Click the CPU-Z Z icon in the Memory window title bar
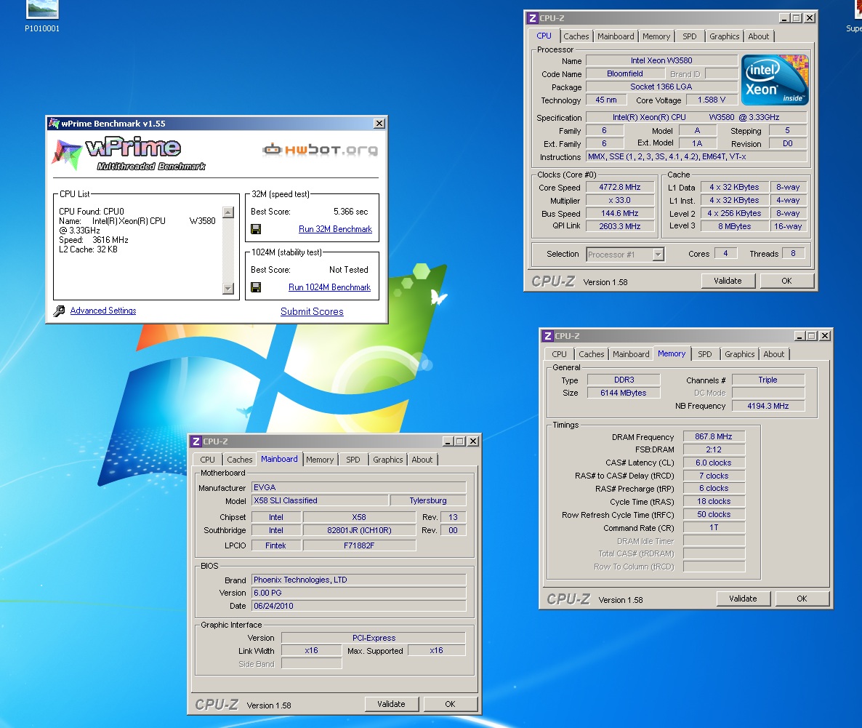The height and width of the screenshot is (728, 862). 547,336
